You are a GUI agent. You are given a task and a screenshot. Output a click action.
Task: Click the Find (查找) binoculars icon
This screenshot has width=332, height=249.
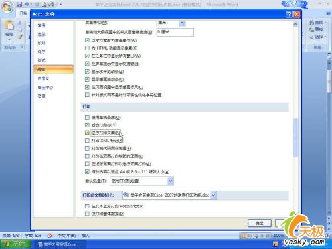(311, 22)
